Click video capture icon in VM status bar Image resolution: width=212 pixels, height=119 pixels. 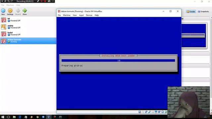[159, 112]
